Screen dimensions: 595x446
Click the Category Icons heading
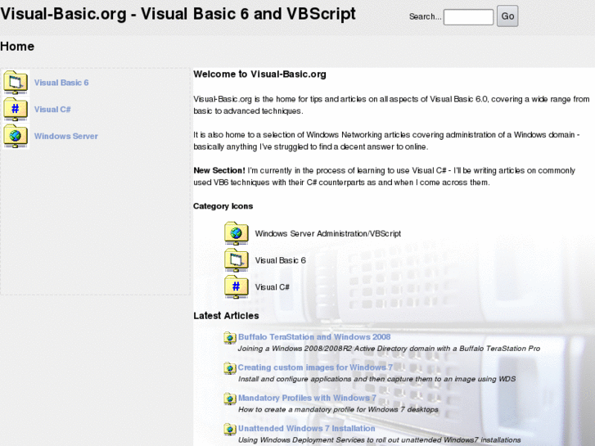pos(223,206)
